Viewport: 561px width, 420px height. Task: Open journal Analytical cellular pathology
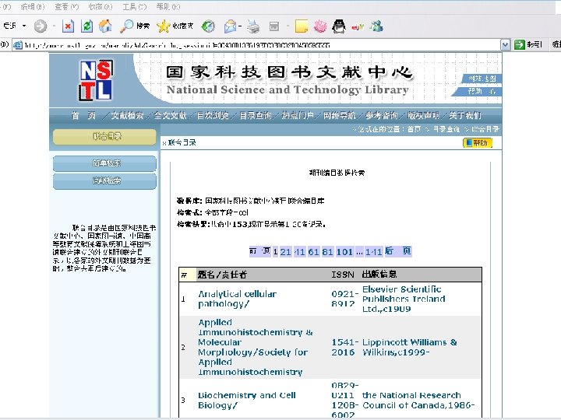coord(238,299)
